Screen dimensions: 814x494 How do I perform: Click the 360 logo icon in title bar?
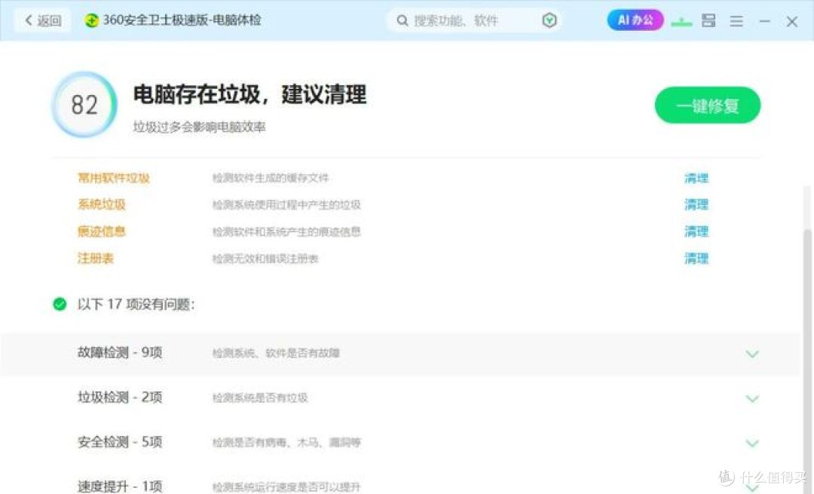[91, 20]
